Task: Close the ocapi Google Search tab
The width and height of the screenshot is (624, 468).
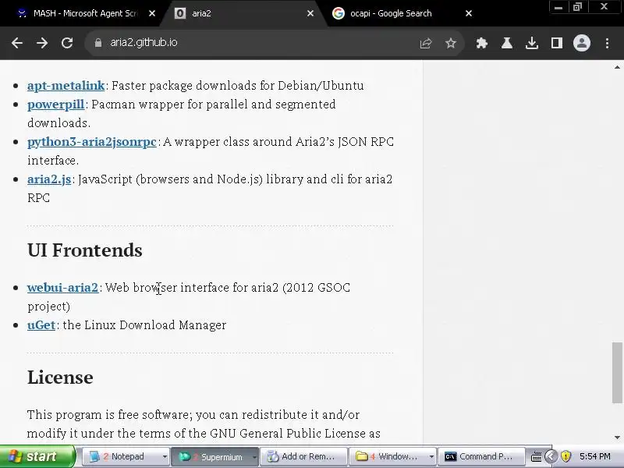Action: pyautogui.click(x=469, y=13)
